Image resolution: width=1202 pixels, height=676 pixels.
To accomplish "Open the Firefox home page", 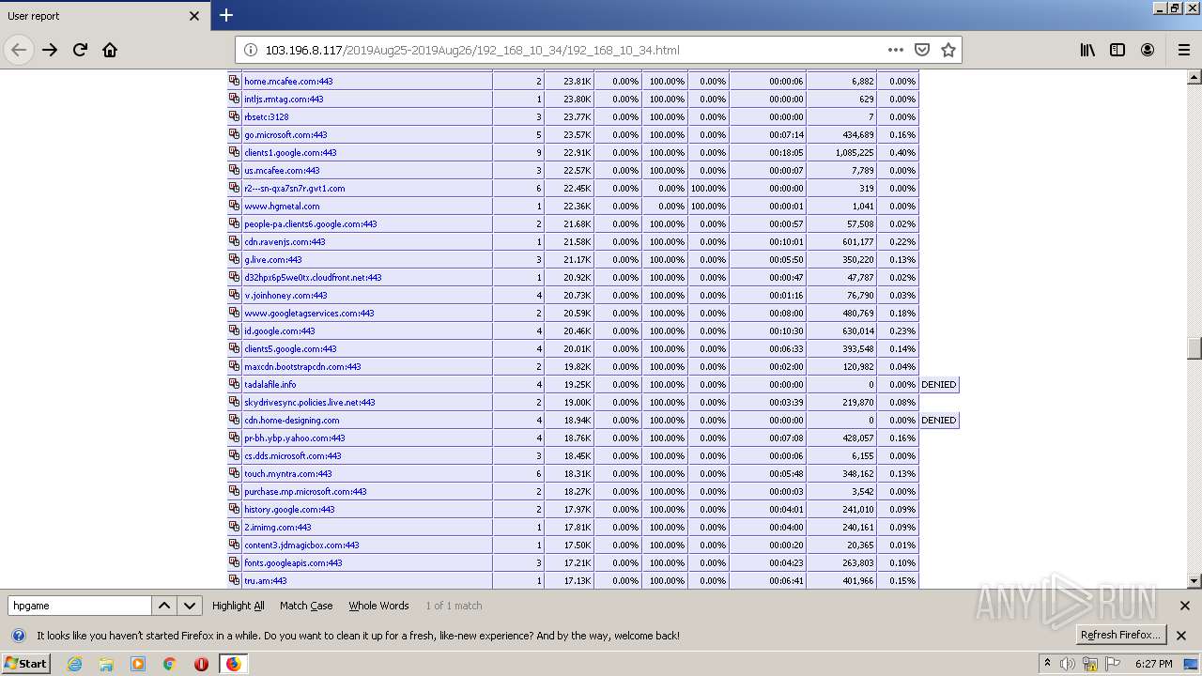I will [110, 50].
